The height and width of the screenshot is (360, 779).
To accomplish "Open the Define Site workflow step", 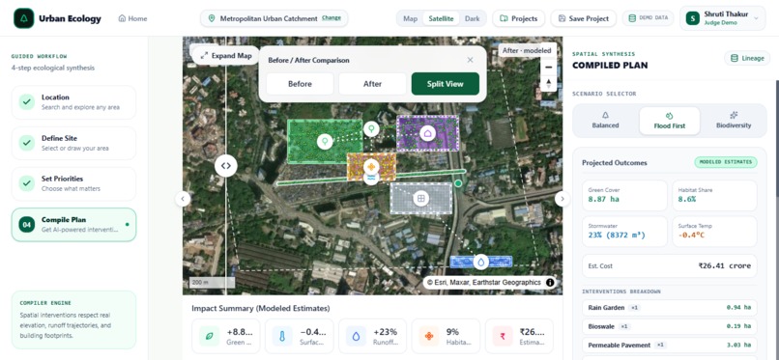I will (x=73, y=143).
